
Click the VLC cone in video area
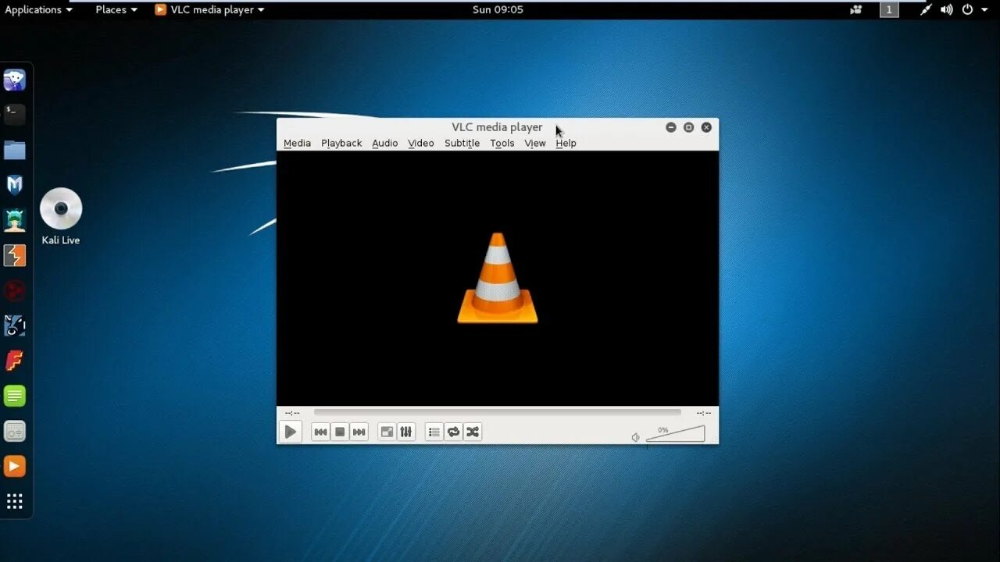pos(498,278)
